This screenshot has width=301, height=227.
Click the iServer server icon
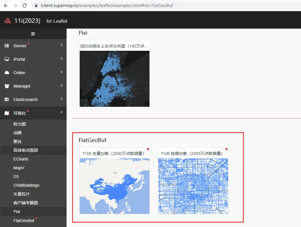pyautogui.click(x=7, y=46)
